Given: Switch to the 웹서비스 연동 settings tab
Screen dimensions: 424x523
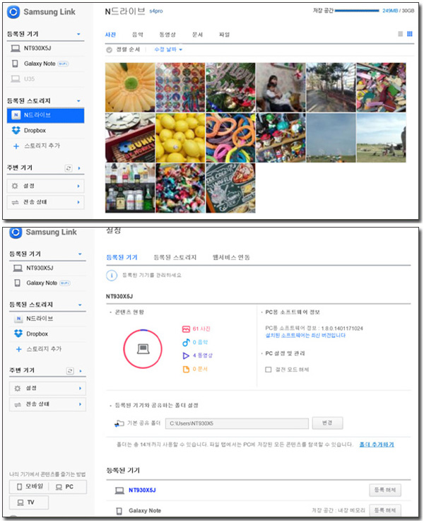Looking at the screenshot, I should coord(231,257).
